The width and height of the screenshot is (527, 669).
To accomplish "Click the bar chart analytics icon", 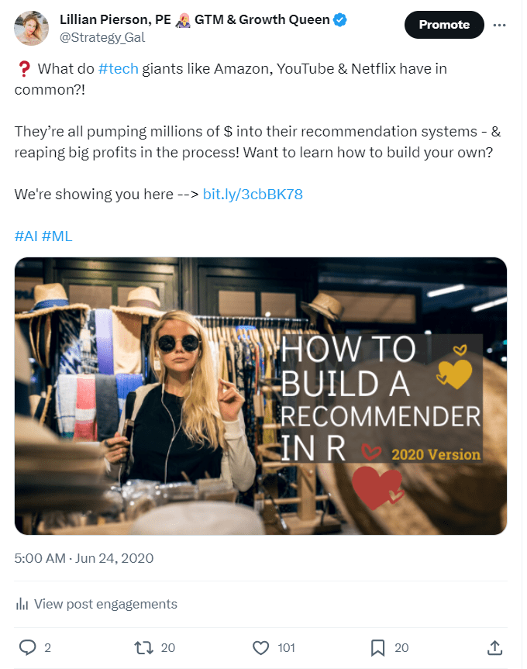I will tap(22, 604).
